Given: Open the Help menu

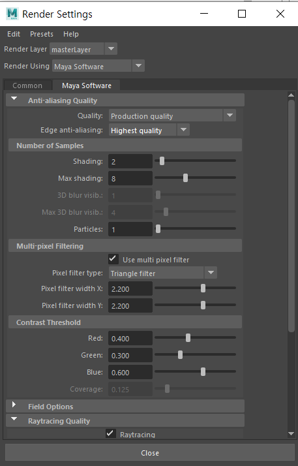Looking at the screenshot, I should (x=71, y=34).
